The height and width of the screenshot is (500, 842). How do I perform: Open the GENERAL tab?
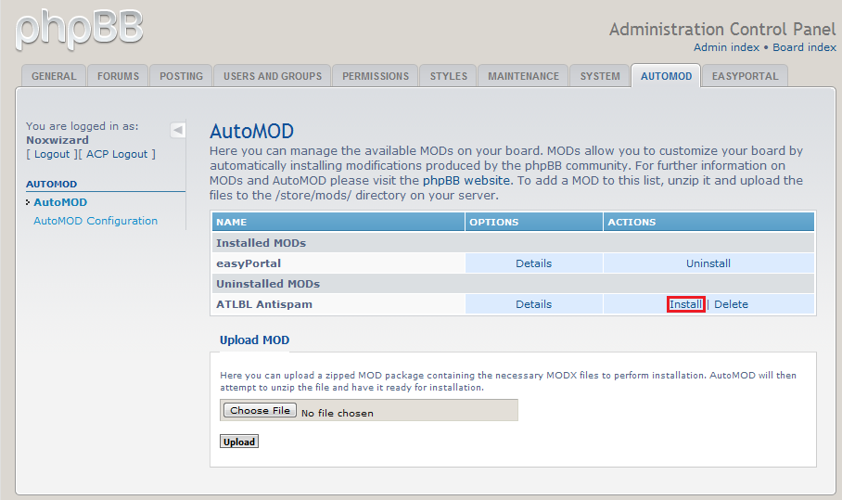pyautogui.click(x=54, y=76)
